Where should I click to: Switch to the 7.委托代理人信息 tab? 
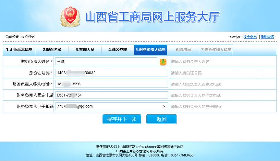coord(216,50)
